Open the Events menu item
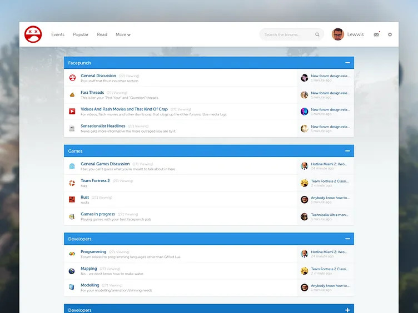Image resolution: width=418 pixels, height=313 pixels. [x=58, y=34]
